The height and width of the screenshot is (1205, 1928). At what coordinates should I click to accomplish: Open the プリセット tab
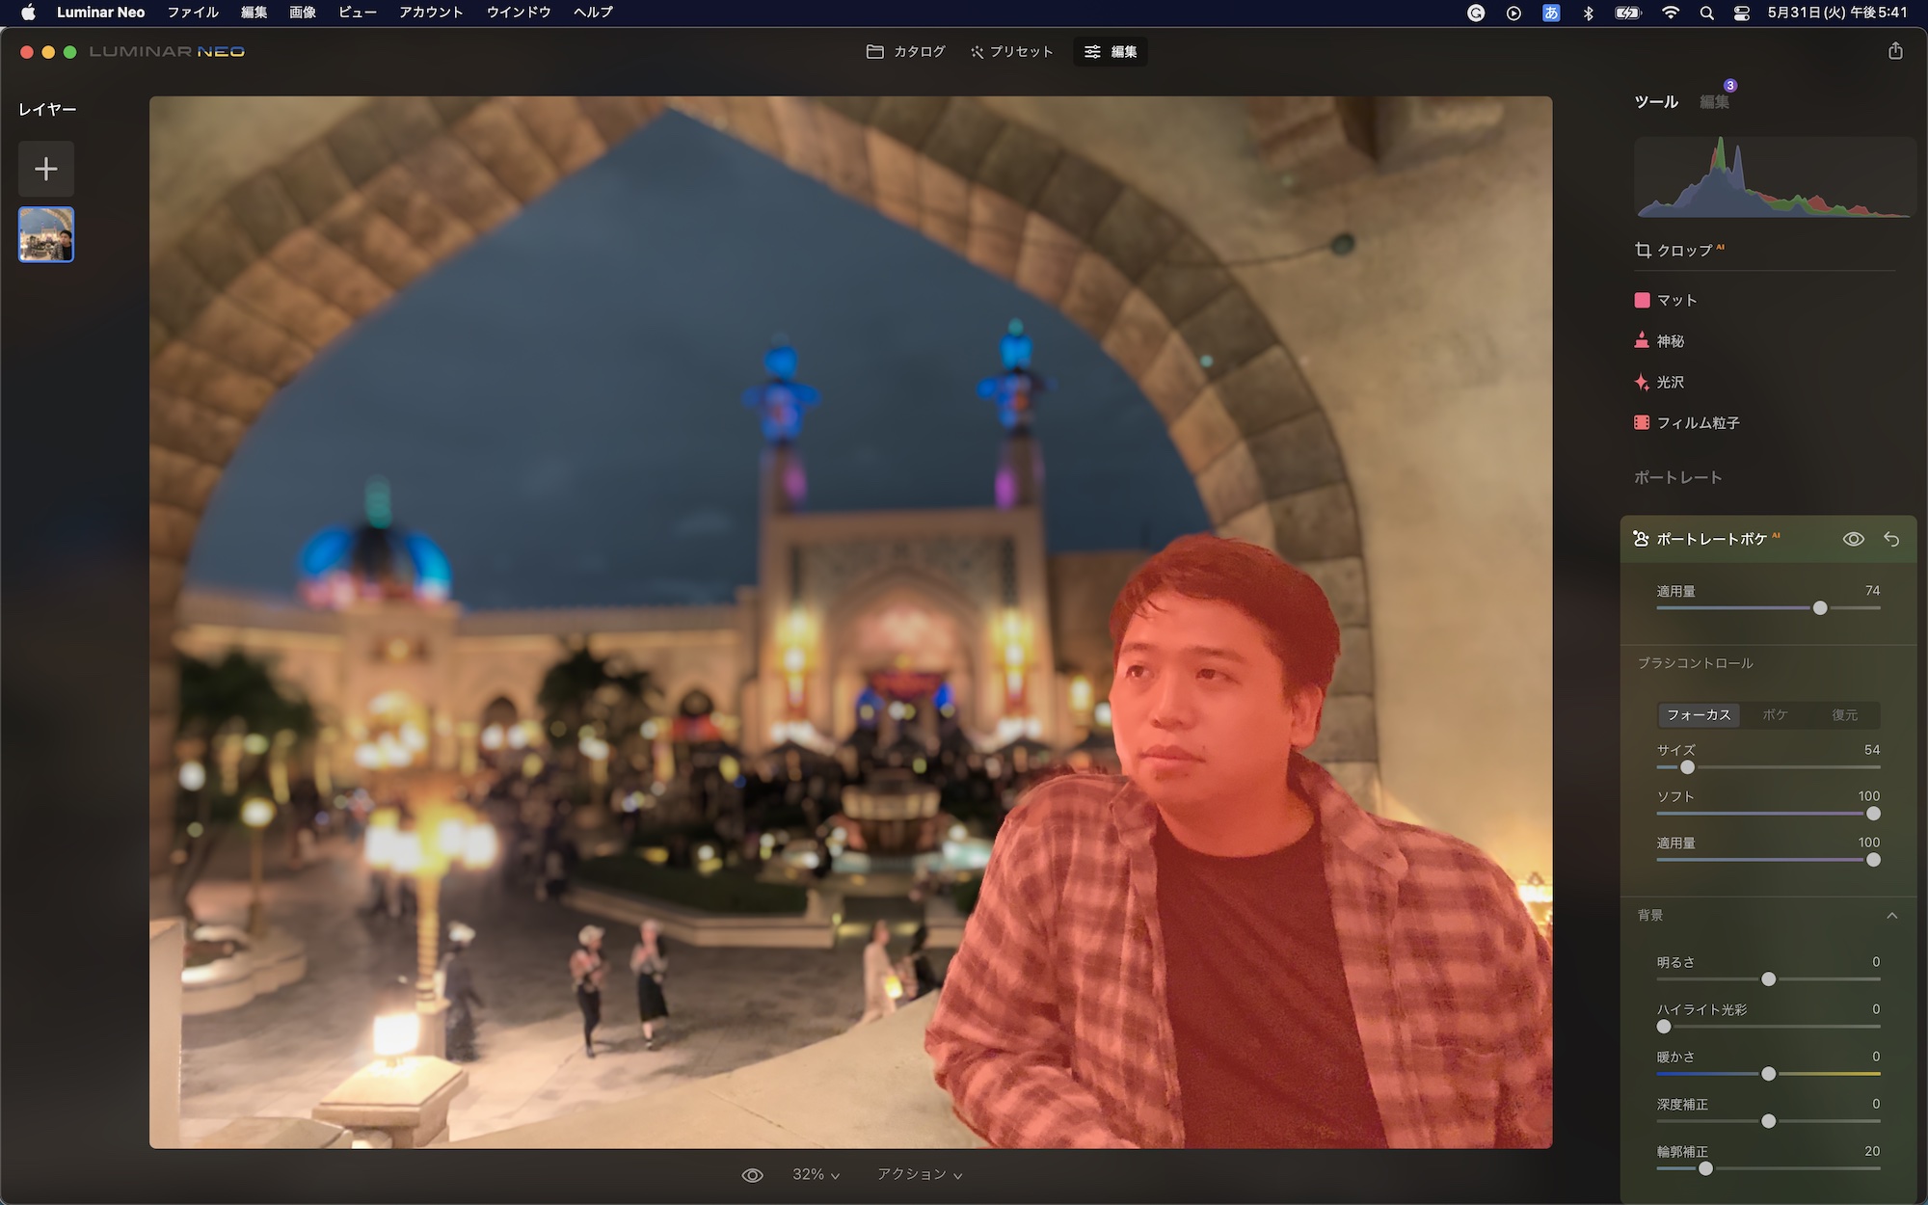[x=1011, y=52]
